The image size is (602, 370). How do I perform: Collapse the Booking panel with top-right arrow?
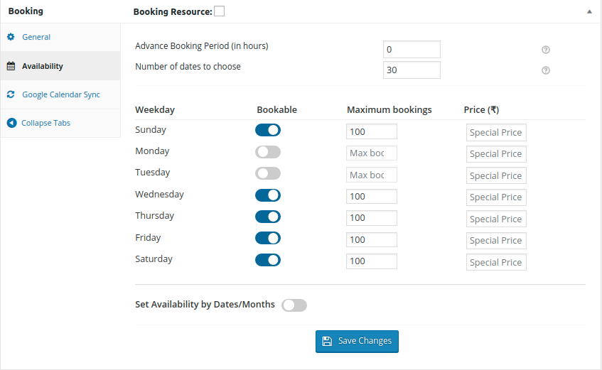point(589,11)
